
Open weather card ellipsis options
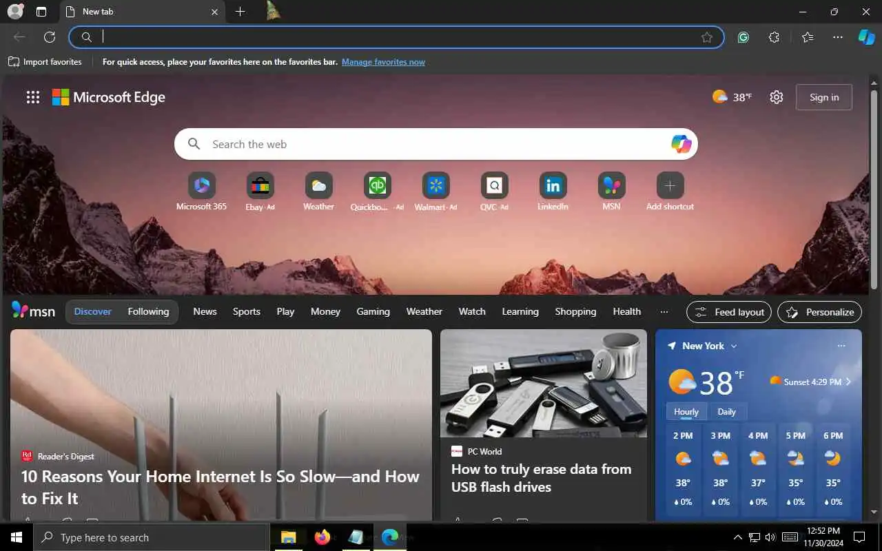[841, 346]
